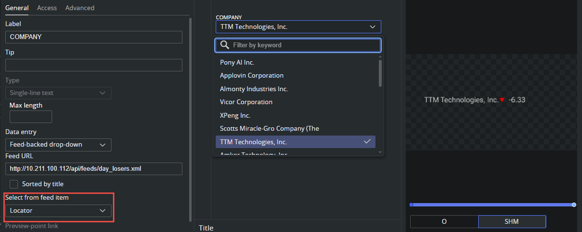Expand the Select from feed item dropdown
The width and height of the screenshot is (582, 232).
coord(58,211)
